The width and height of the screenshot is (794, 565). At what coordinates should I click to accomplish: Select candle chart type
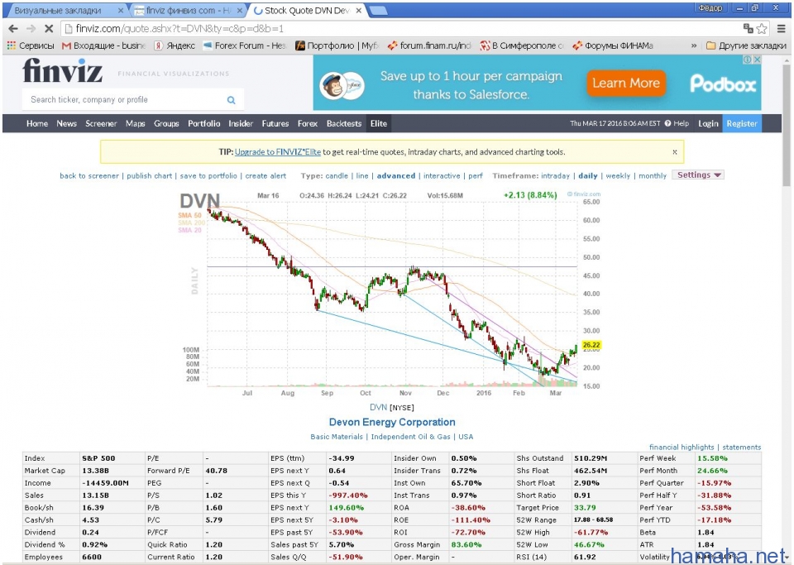(337, 175)
